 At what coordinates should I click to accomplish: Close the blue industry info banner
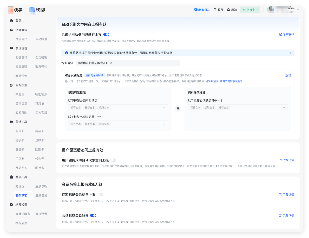(x=290, y=53)
